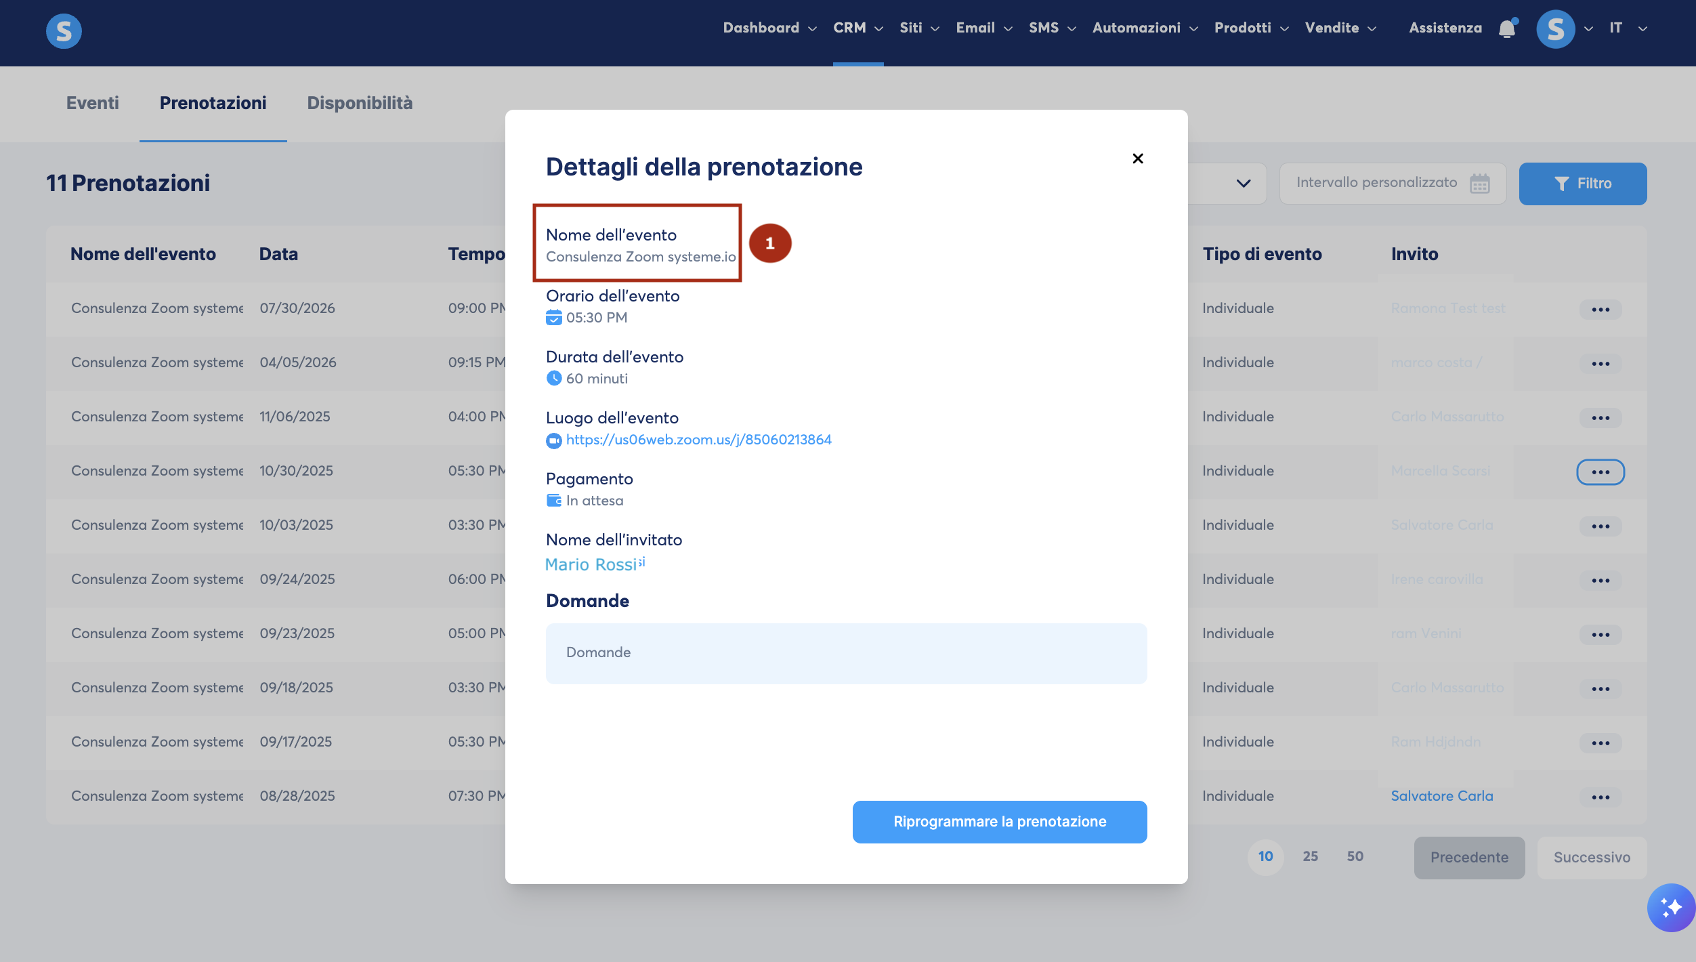The height and width of the screenshot is (962, 1696).
Task: Open actions menu for 04/05/2026 booking
Action: pos(1600,364)
